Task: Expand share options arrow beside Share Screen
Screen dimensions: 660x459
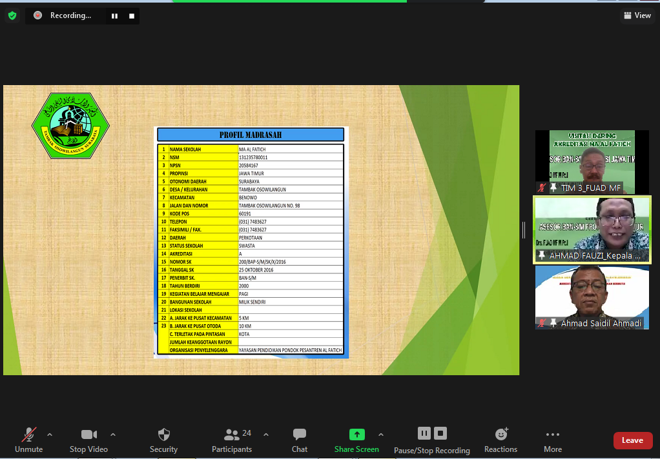Action: [x=380, y=435]
